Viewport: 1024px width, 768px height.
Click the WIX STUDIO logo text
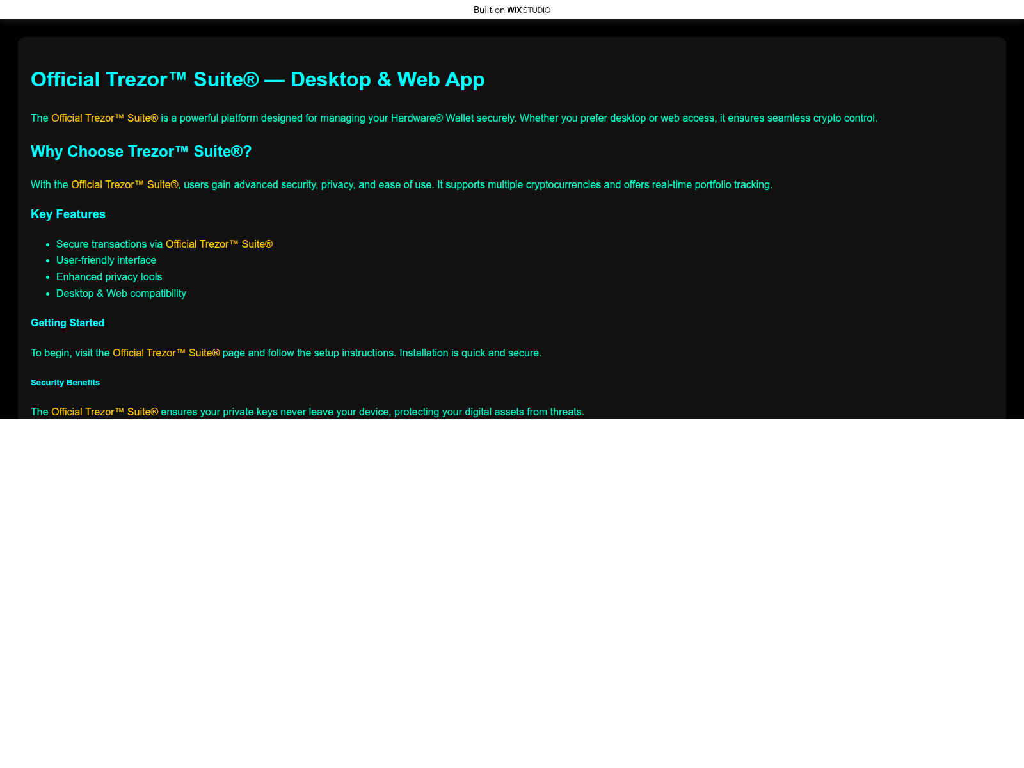pyautogui.click(x=529, y=10)
